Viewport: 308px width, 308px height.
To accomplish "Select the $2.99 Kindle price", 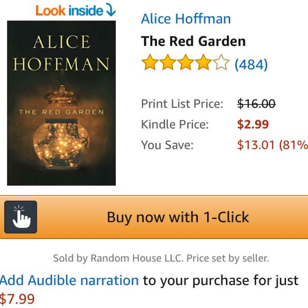I will click(x=253, y=124).
